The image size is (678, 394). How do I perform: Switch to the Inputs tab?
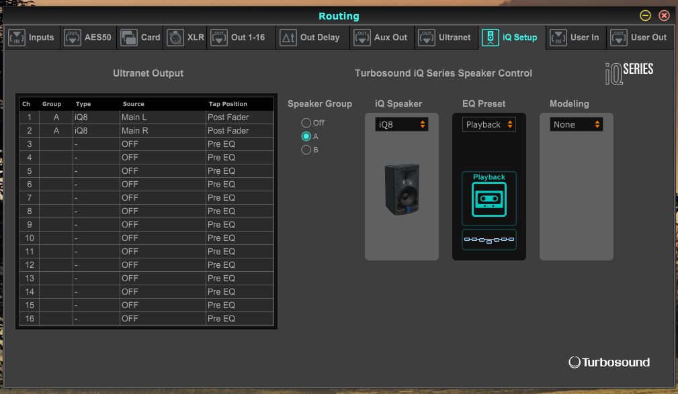coord(32,38)
